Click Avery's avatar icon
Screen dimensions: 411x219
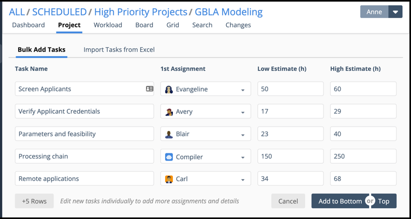[x=169, y=112]
